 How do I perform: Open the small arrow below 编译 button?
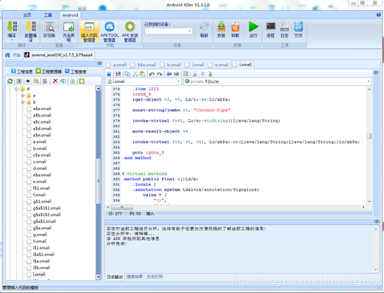pyautogui.click(x=12, y=40)
